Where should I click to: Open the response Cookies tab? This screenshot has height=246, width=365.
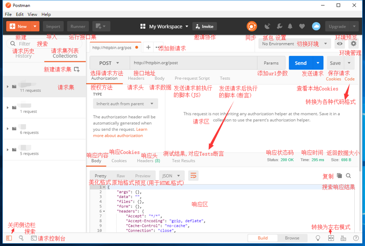click(x=119, y=160)
